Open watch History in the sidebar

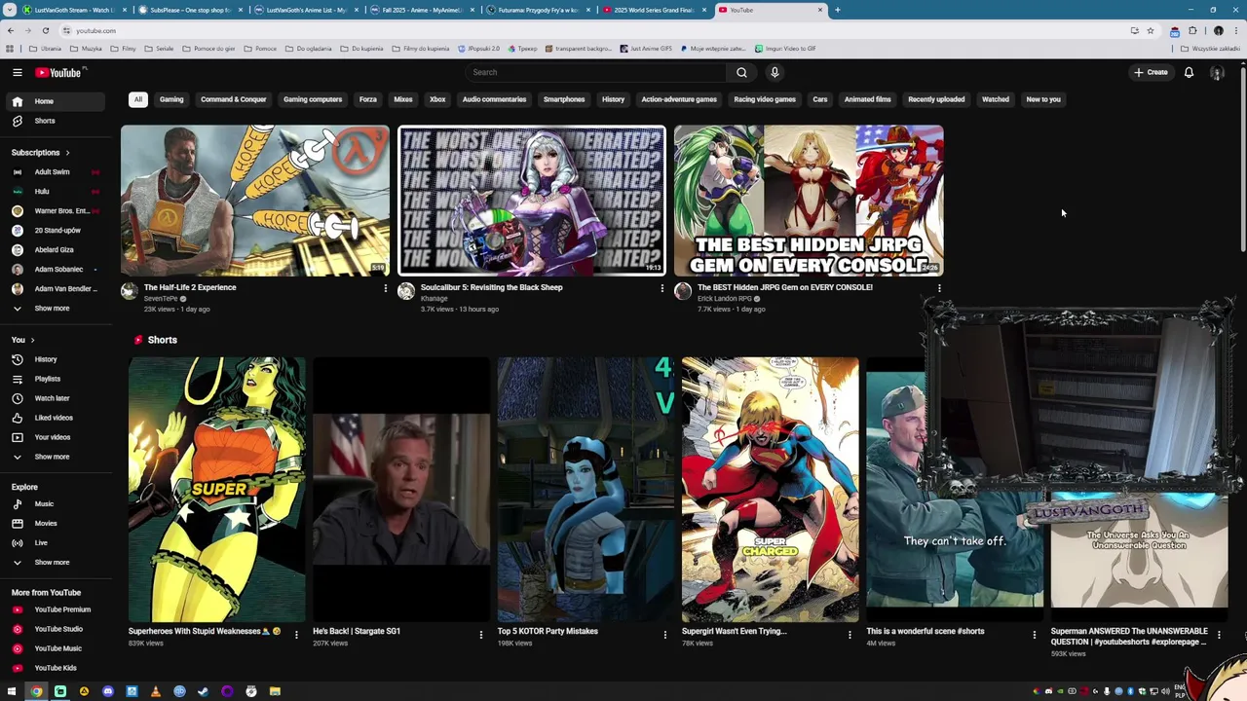click(57, 359)
